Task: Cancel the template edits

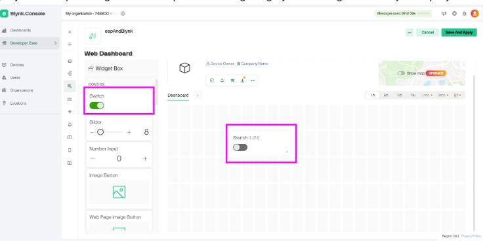Action: click(427, 32)
